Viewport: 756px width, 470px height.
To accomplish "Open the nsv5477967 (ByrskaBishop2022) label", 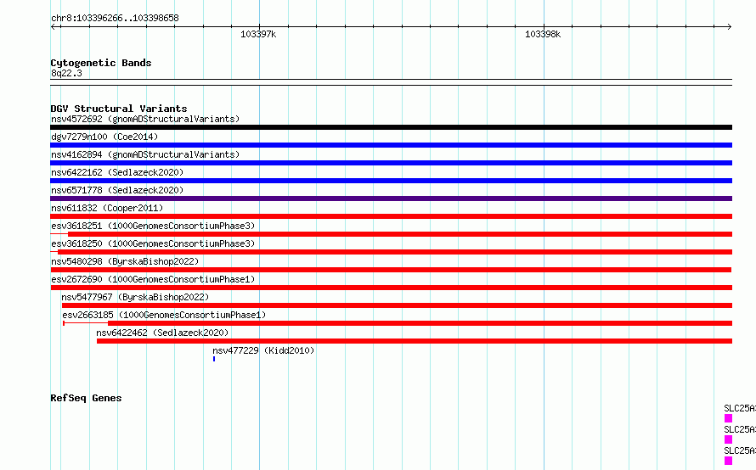I will coord(135,297).
